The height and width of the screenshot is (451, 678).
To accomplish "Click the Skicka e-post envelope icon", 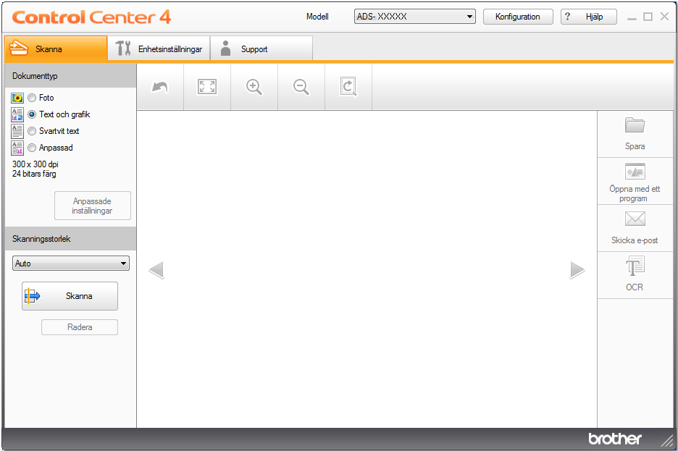I will (635, 219).
